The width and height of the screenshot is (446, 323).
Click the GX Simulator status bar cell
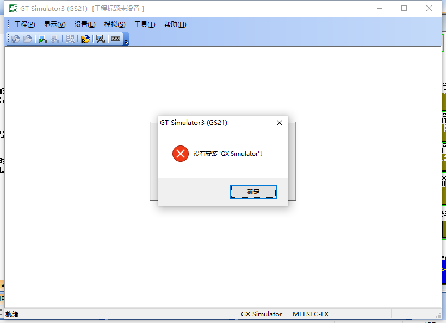[262, 314]
